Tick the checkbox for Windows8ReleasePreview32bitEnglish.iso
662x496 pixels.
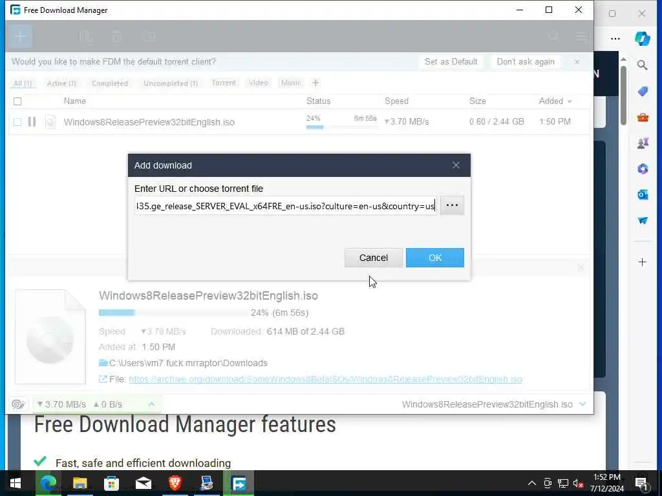coord(17,122)
